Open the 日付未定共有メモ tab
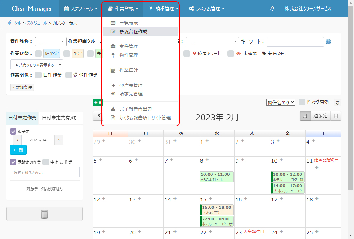Image resolution: width=354 pixels, height=239 pixels. tap(59, 118)
